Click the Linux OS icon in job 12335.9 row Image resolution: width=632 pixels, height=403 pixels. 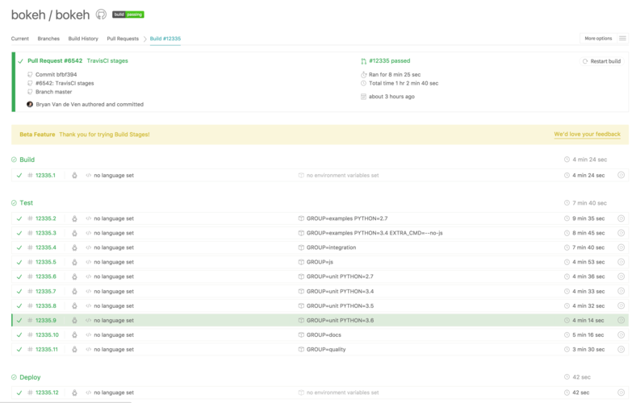pyautogui.click(x=74, y=320)
